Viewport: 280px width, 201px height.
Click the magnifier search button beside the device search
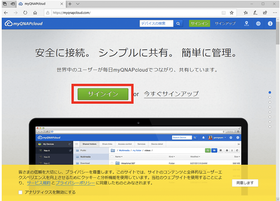coord(178,23)
